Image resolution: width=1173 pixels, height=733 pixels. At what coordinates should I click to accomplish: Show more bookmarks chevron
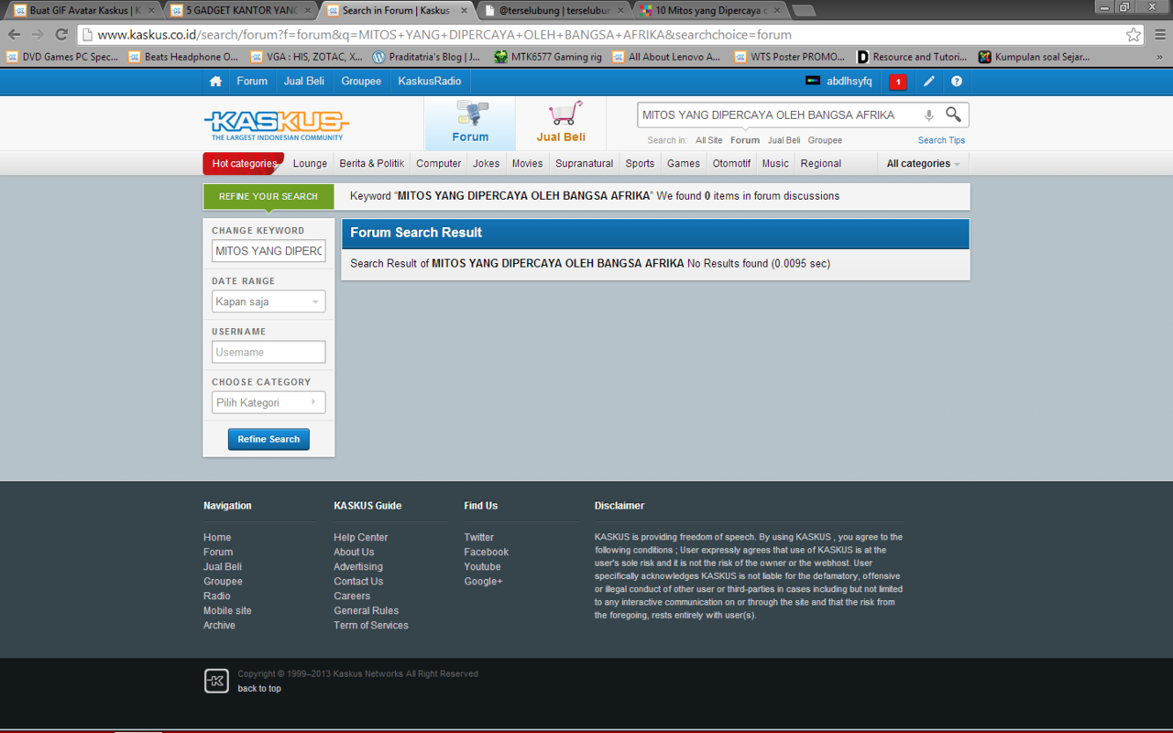(1160, 57)
